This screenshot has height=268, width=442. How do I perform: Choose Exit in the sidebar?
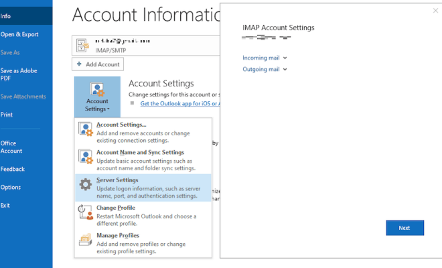click(5, 206)
